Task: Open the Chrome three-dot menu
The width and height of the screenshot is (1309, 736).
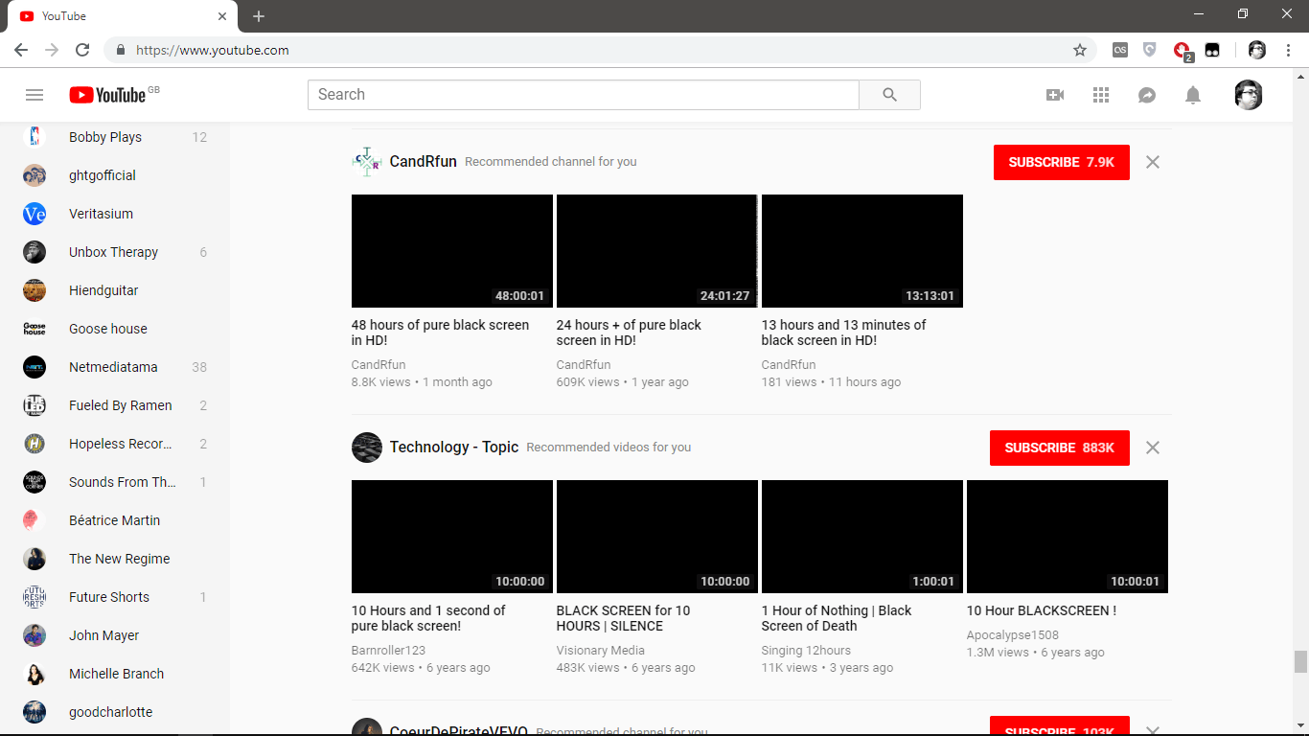Action: click(x=1288, y=50)
